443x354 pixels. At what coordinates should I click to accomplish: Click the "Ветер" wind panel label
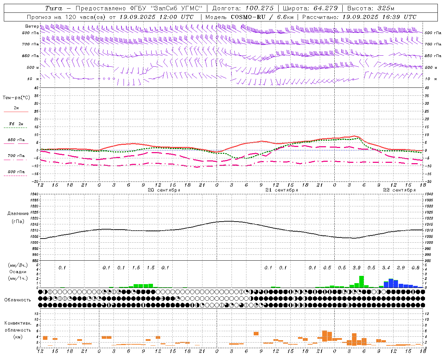tap(32, 26)
